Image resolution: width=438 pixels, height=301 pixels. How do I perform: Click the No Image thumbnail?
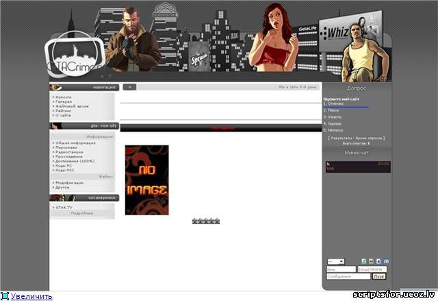pos(147,180)
